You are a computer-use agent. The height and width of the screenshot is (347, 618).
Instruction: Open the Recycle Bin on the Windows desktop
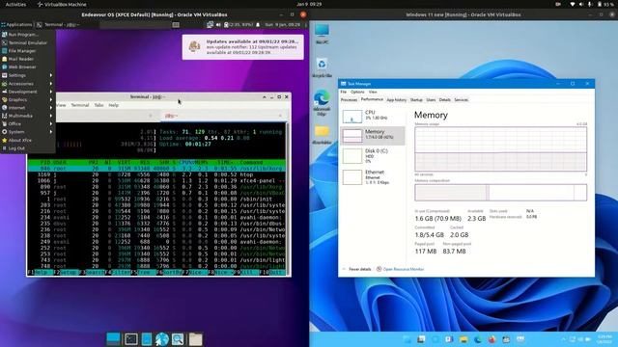click(322, 67)
